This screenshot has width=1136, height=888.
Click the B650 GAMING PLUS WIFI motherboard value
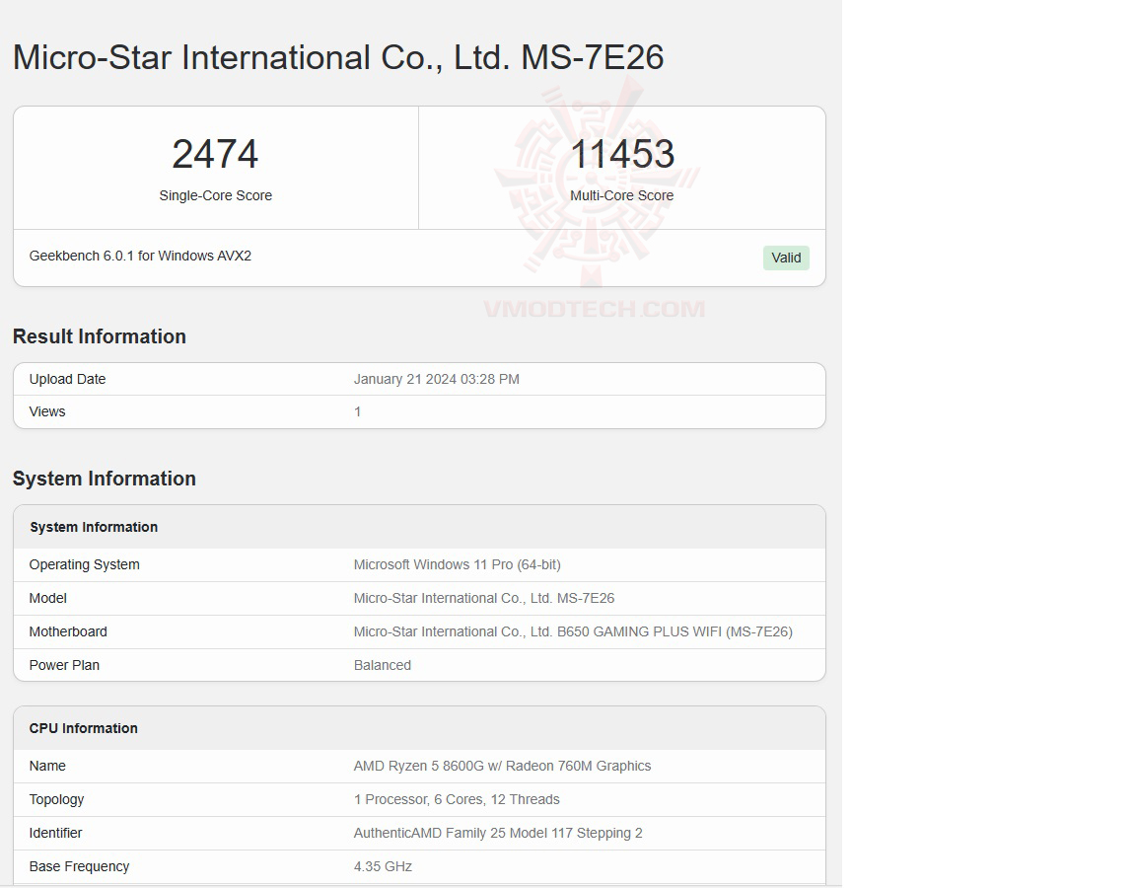pos(573,631)
